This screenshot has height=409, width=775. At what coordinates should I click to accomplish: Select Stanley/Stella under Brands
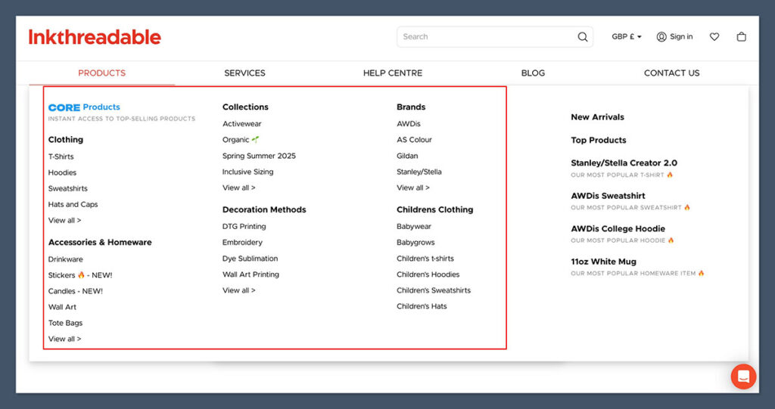(419, 172)
